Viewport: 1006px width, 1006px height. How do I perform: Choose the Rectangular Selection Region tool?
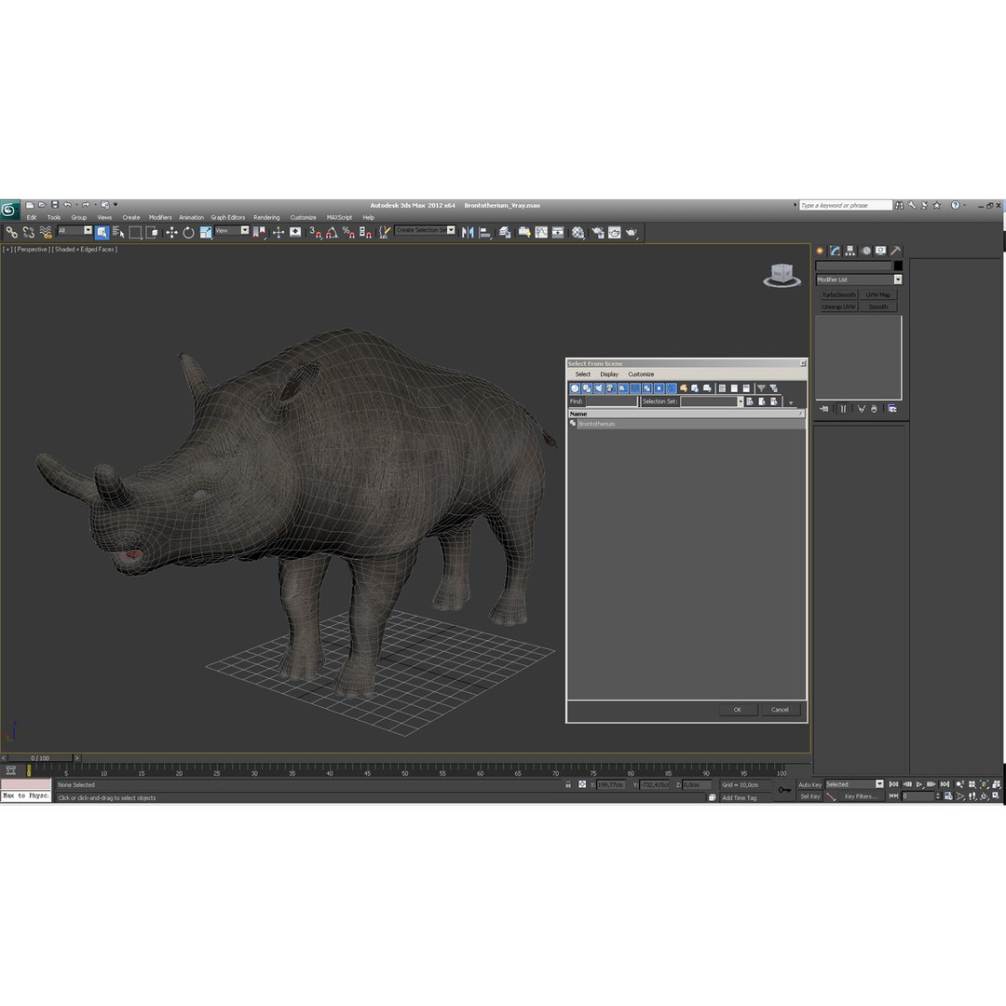(x=135, y=232)
